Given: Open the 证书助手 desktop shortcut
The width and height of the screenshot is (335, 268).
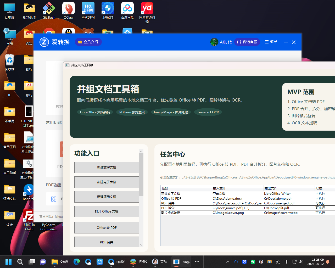Looking at the screenshot, I should coord(108,11).
